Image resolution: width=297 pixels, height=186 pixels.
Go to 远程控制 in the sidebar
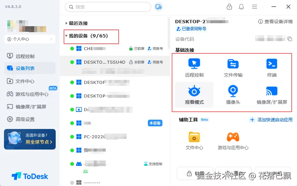(30, 56)
